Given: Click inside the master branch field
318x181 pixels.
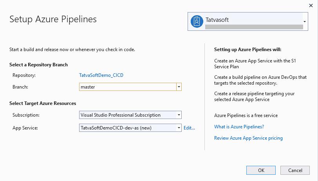Looking at the screenshot, I should coord(128,87).
